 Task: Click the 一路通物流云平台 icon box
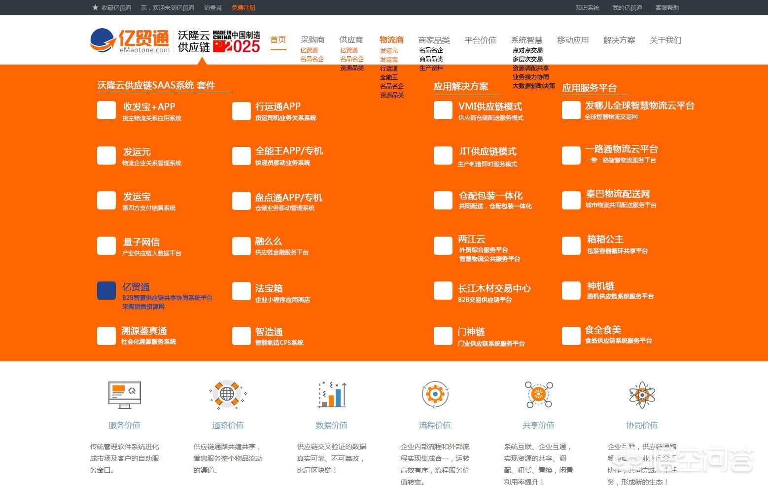[x=571, y=155]
